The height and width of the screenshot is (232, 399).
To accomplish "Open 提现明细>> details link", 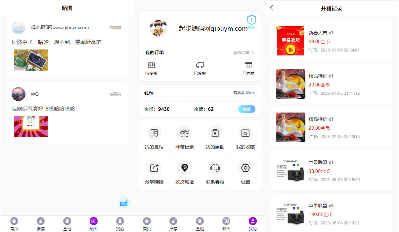I will click(244, 93).
